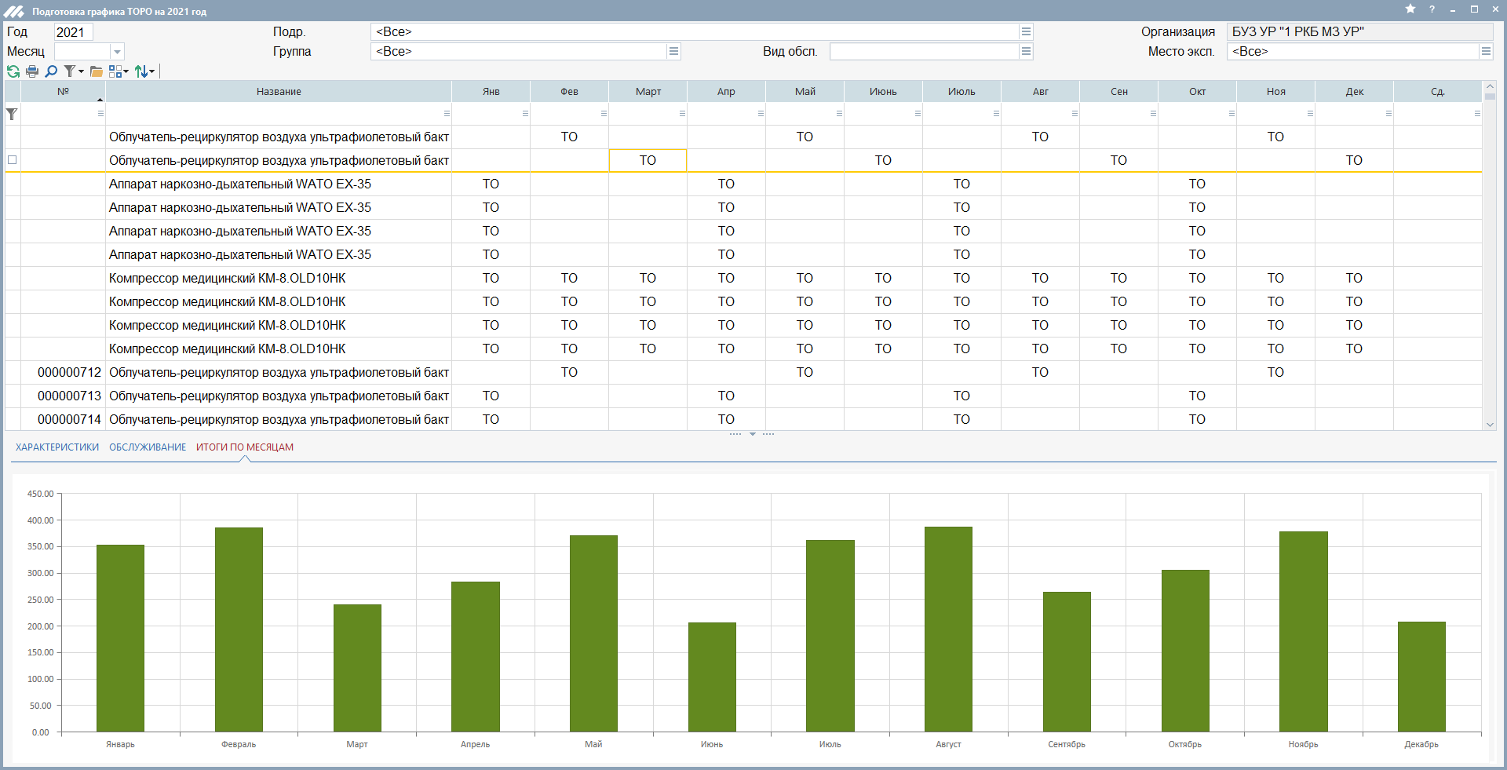Click the Февраль bar in chart

coord(239,630)
